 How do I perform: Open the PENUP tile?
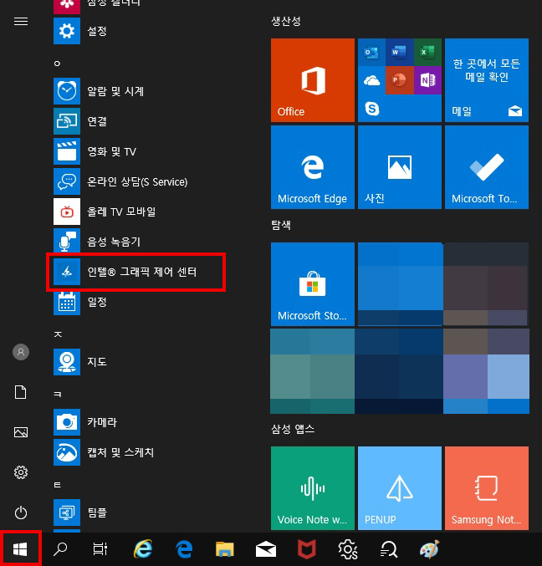click(399, 488)
